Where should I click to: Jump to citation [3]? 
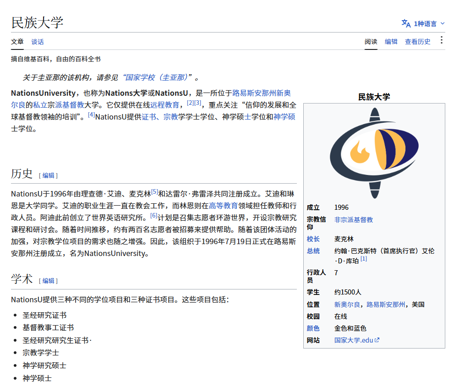click(x=197, y=103)
